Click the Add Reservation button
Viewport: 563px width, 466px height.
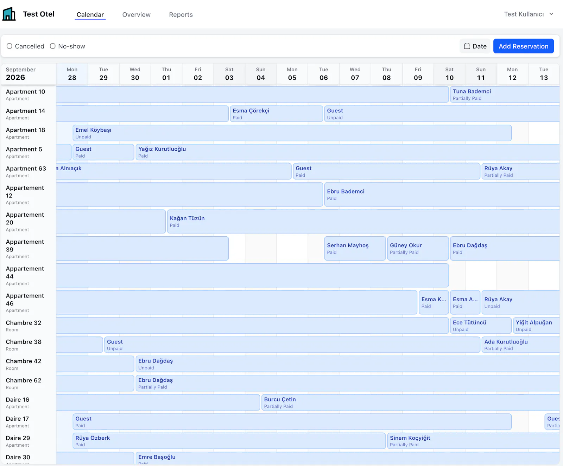[x=524, y=46]
